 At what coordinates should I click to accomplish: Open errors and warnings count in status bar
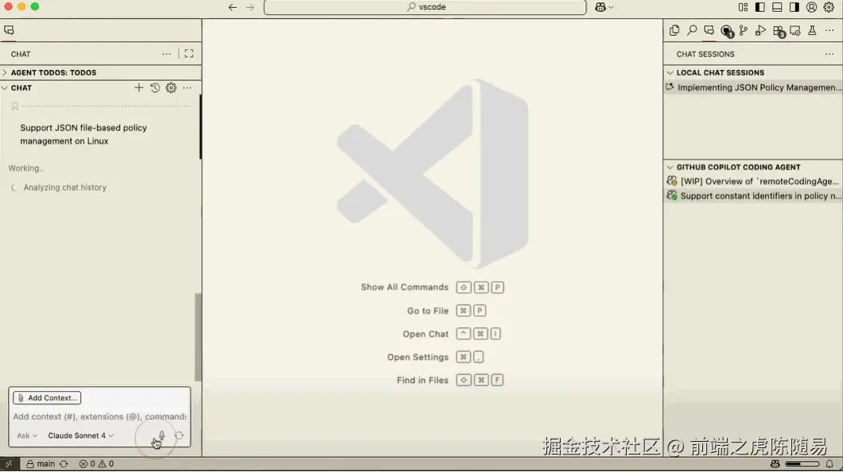pos(97,464)
